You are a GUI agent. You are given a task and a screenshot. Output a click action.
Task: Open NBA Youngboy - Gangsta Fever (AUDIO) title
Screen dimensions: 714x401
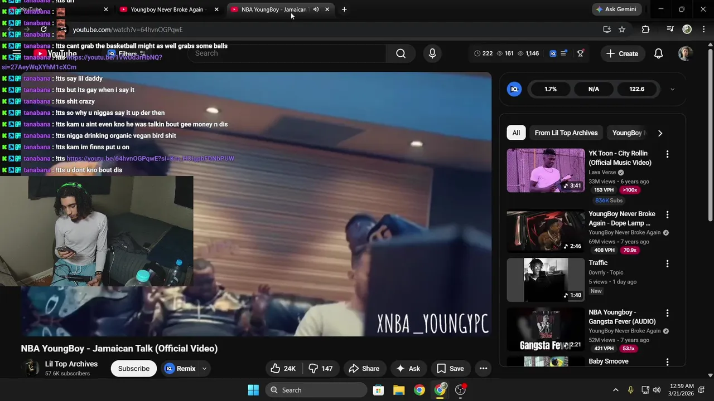click(622, 317)
